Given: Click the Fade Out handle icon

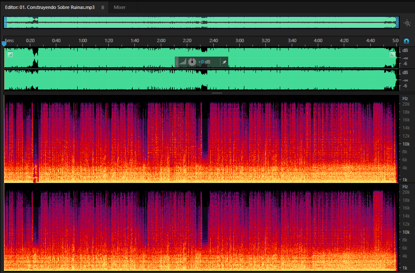Looking at the screenshot, I should (x=392, y=55).
